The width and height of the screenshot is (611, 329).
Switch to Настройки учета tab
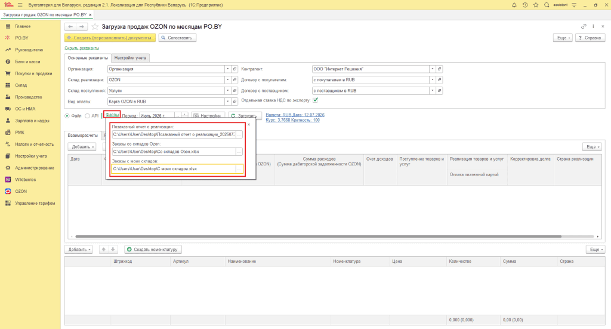coord(130,58)
